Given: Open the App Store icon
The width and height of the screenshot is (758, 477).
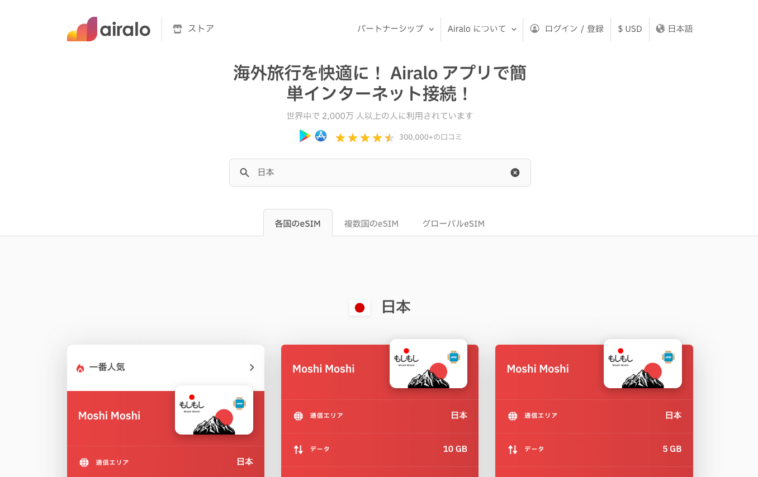Looking at the screenshot, I should click(x=321, y=136).
